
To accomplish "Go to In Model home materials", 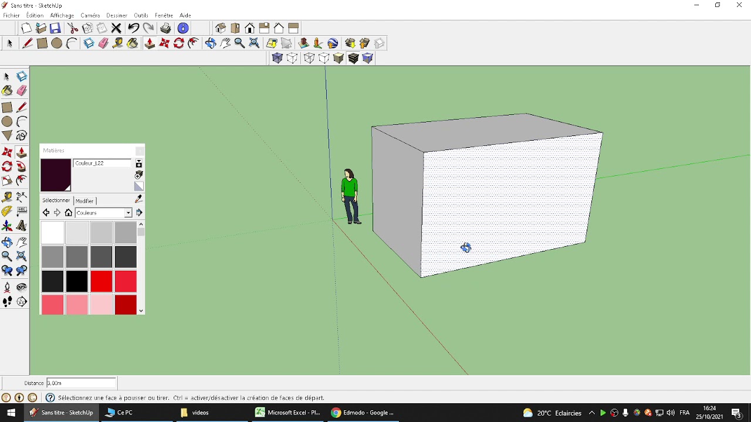I will pos(68,213).
